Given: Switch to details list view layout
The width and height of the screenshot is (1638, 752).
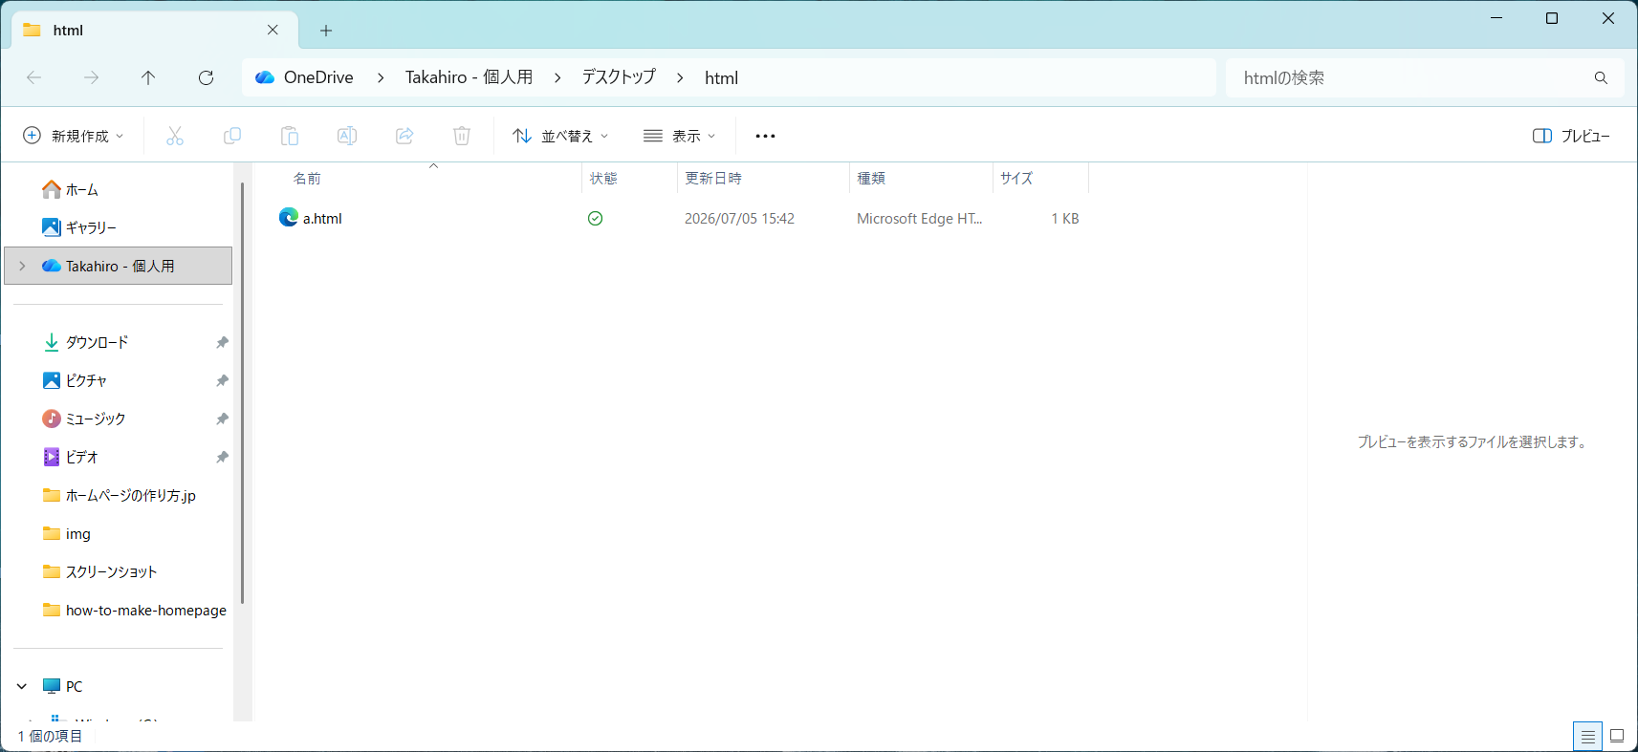Looking at the screenshot, I should coord(1587,736).
